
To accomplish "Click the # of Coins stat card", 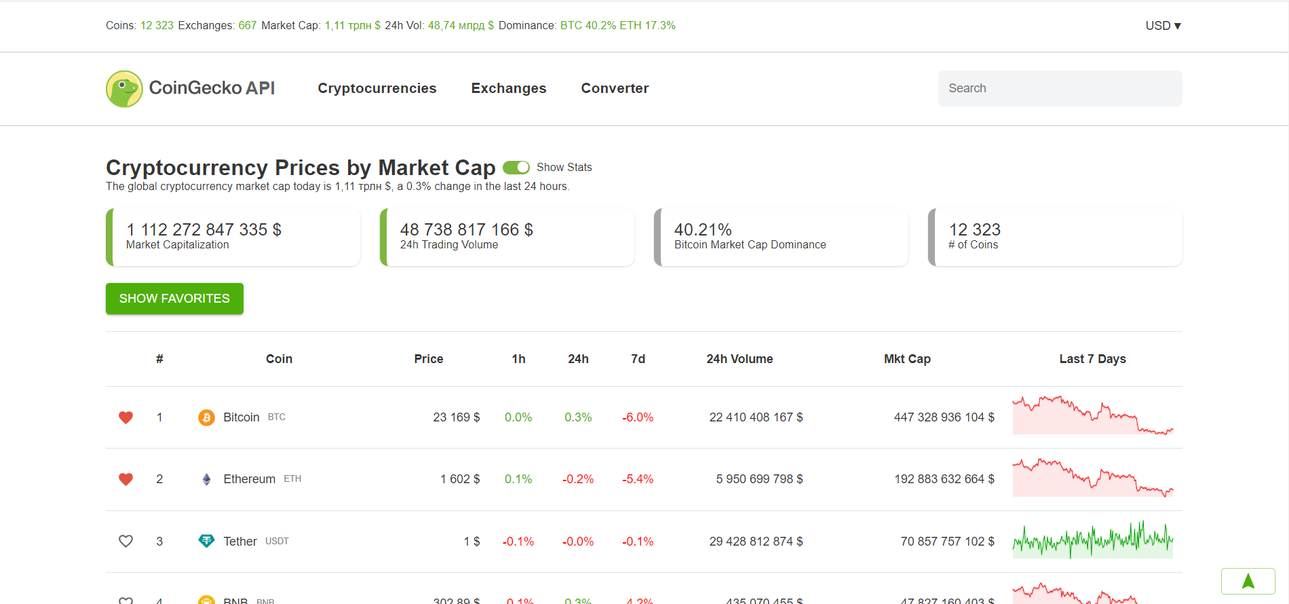I will [x=1055, y=237].
